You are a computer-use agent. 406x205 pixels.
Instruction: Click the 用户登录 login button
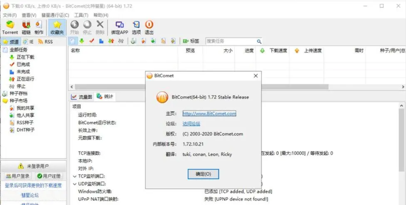[18, 176]
